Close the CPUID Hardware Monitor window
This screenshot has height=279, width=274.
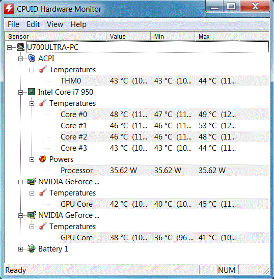click(255, 7)
